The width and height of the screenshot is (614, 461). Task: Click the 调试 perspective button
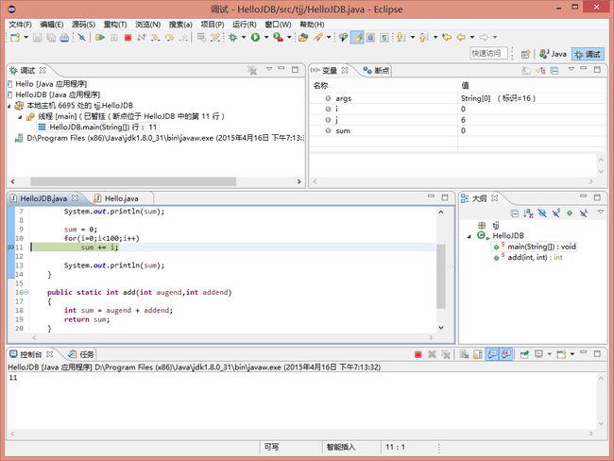tap(588, 54)
